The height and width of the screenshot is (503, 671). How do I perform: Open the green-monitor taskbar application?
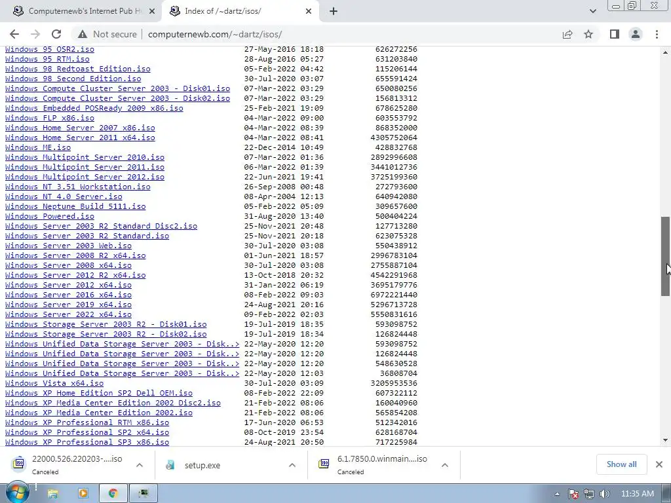pos(144,494)
